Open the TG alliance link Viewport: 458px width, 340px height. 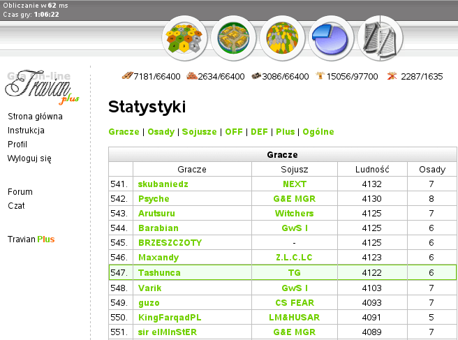pos(295,272)
